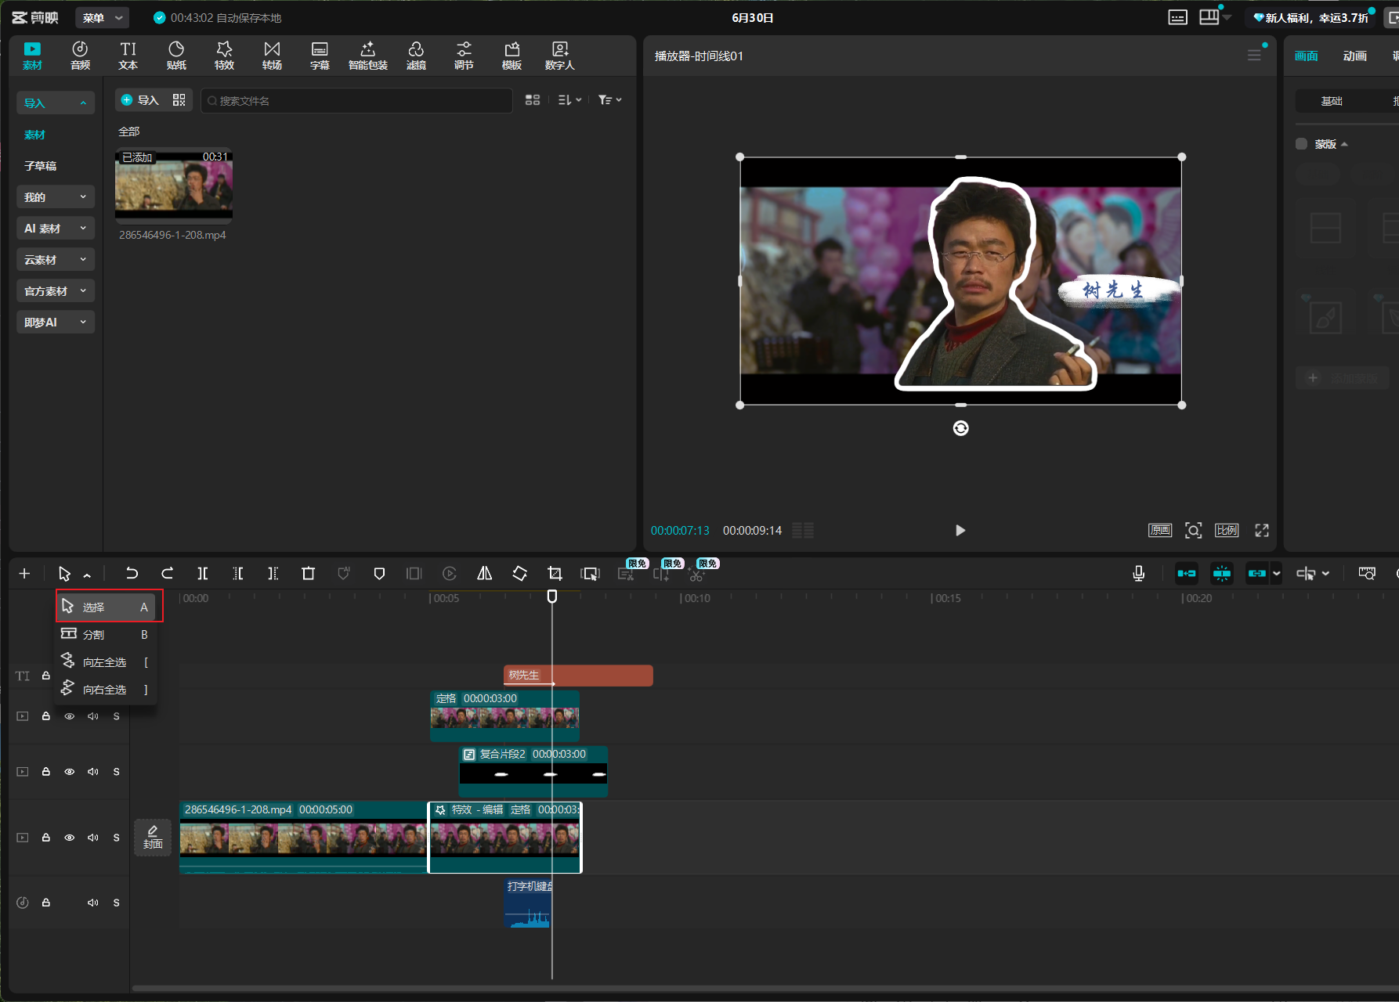Open the media sort dropdown
The height and width of the screenshot is (1002, 1399).
coord(569,100)
